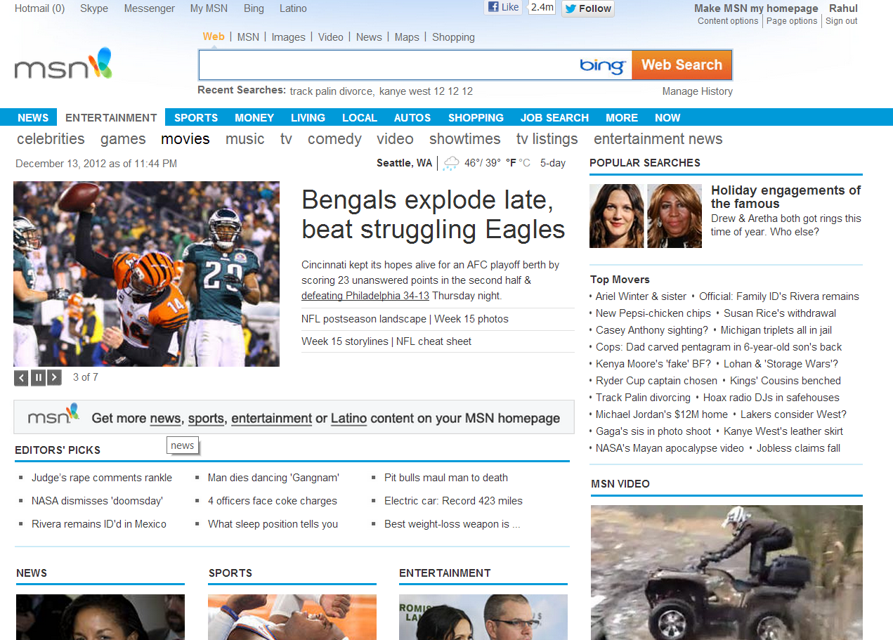893x640 pixels.
Task: Open 'defeating Philadelphia 34-13' article link
Action: (x=365, y=296)
